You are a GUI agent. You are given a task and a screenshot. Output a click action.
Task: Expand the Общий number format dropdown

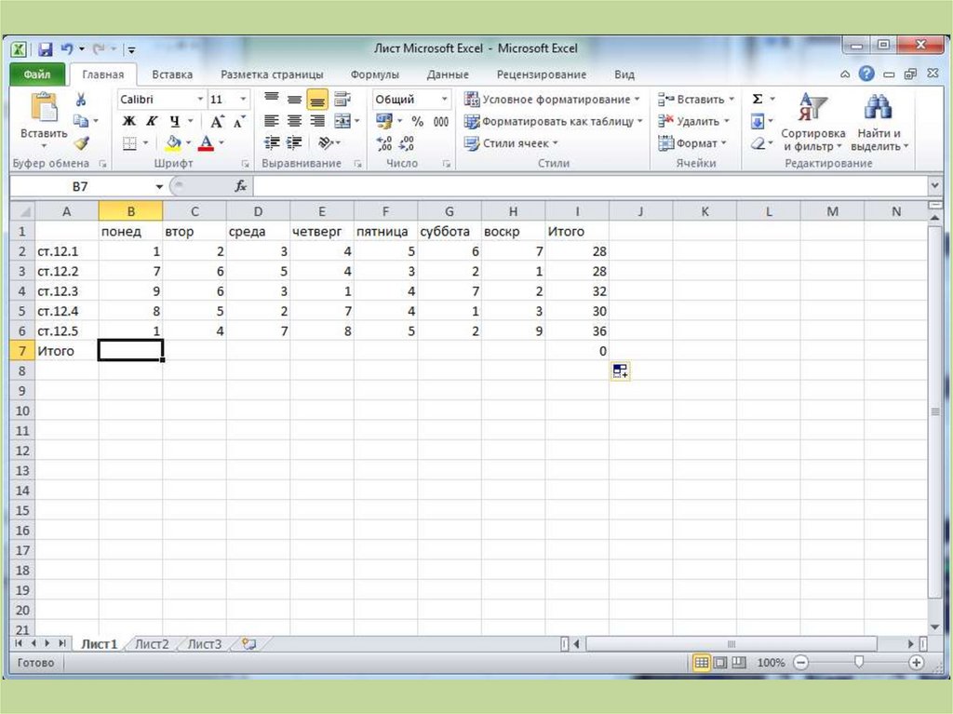444,100
